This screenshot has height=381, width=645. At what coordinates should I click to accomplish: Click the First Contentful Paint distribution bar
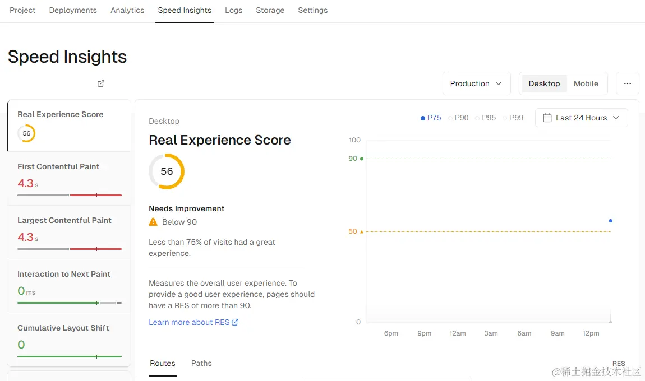click(x=70, y=195)
